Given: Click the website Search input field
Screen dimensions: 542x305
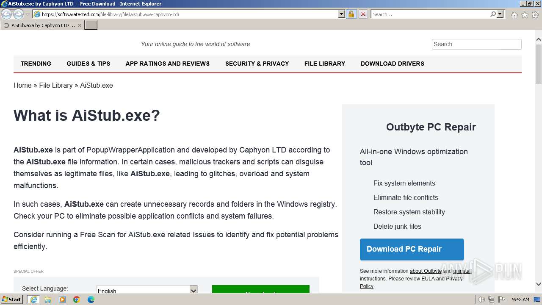Looking at the screenshot, I should pos(476,44).
